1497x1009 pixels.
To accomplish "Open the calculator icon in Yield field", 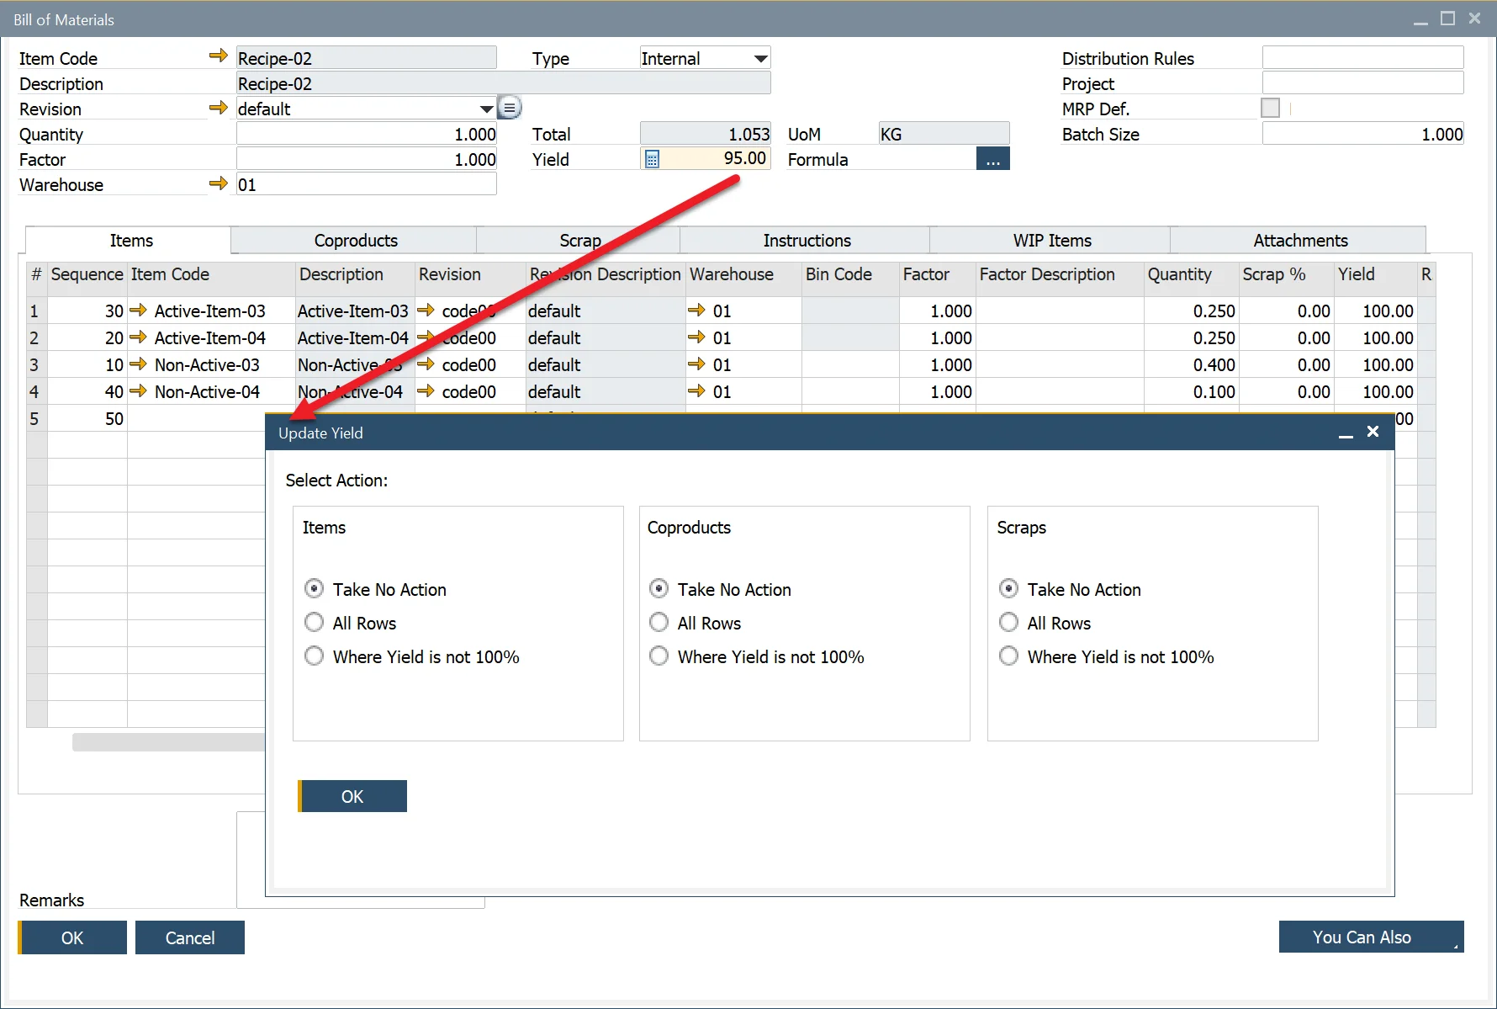I will (x=651, y=158).
